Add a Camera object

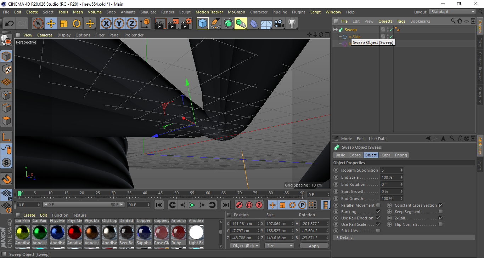pyautogui.click(x=279, y=24)
